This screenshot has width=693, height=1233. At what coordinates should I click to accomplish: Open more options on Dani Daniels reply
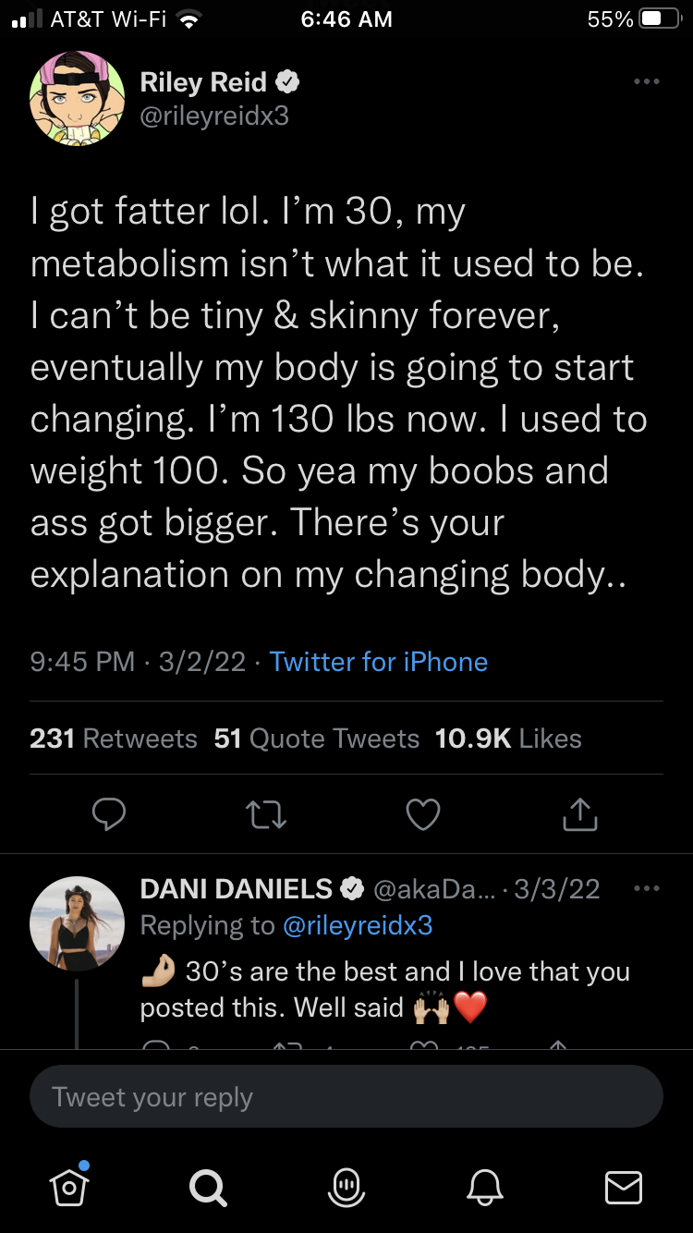647,889
